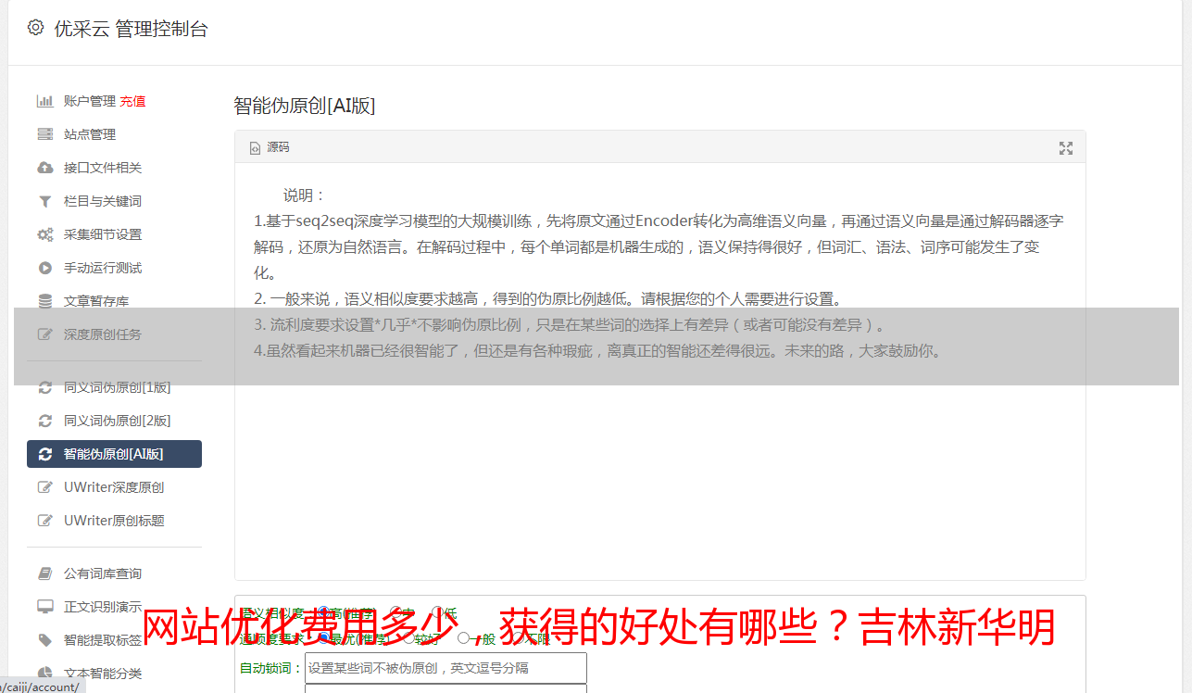Click the 采集细节设置 gears icon
Screen dimensions: 1192x693
click(x=44, y=234)
